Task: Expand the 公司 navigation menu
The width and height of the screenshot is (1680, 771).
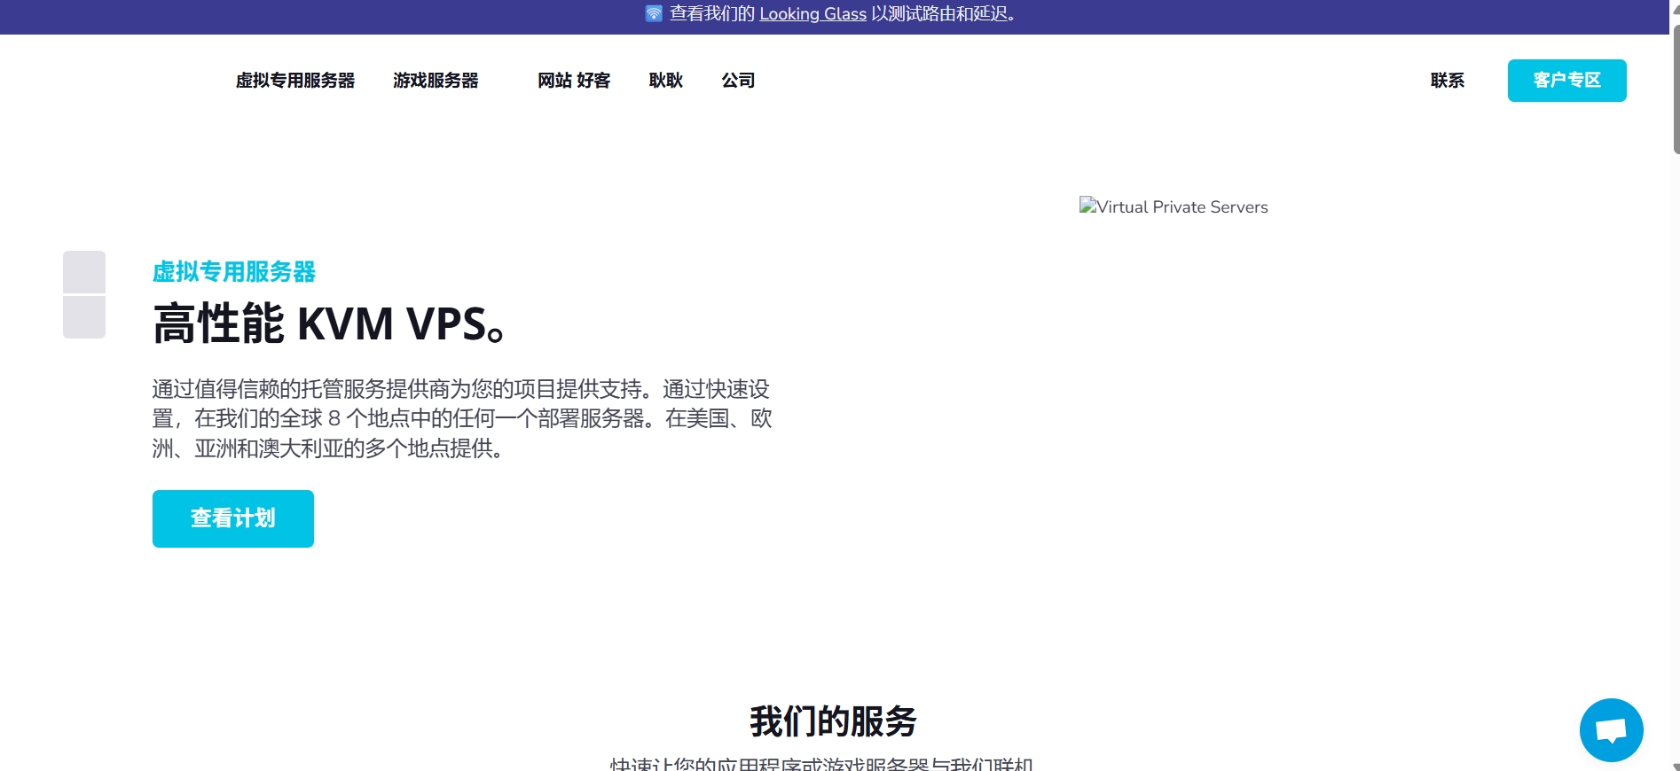Action: [738, 81]
